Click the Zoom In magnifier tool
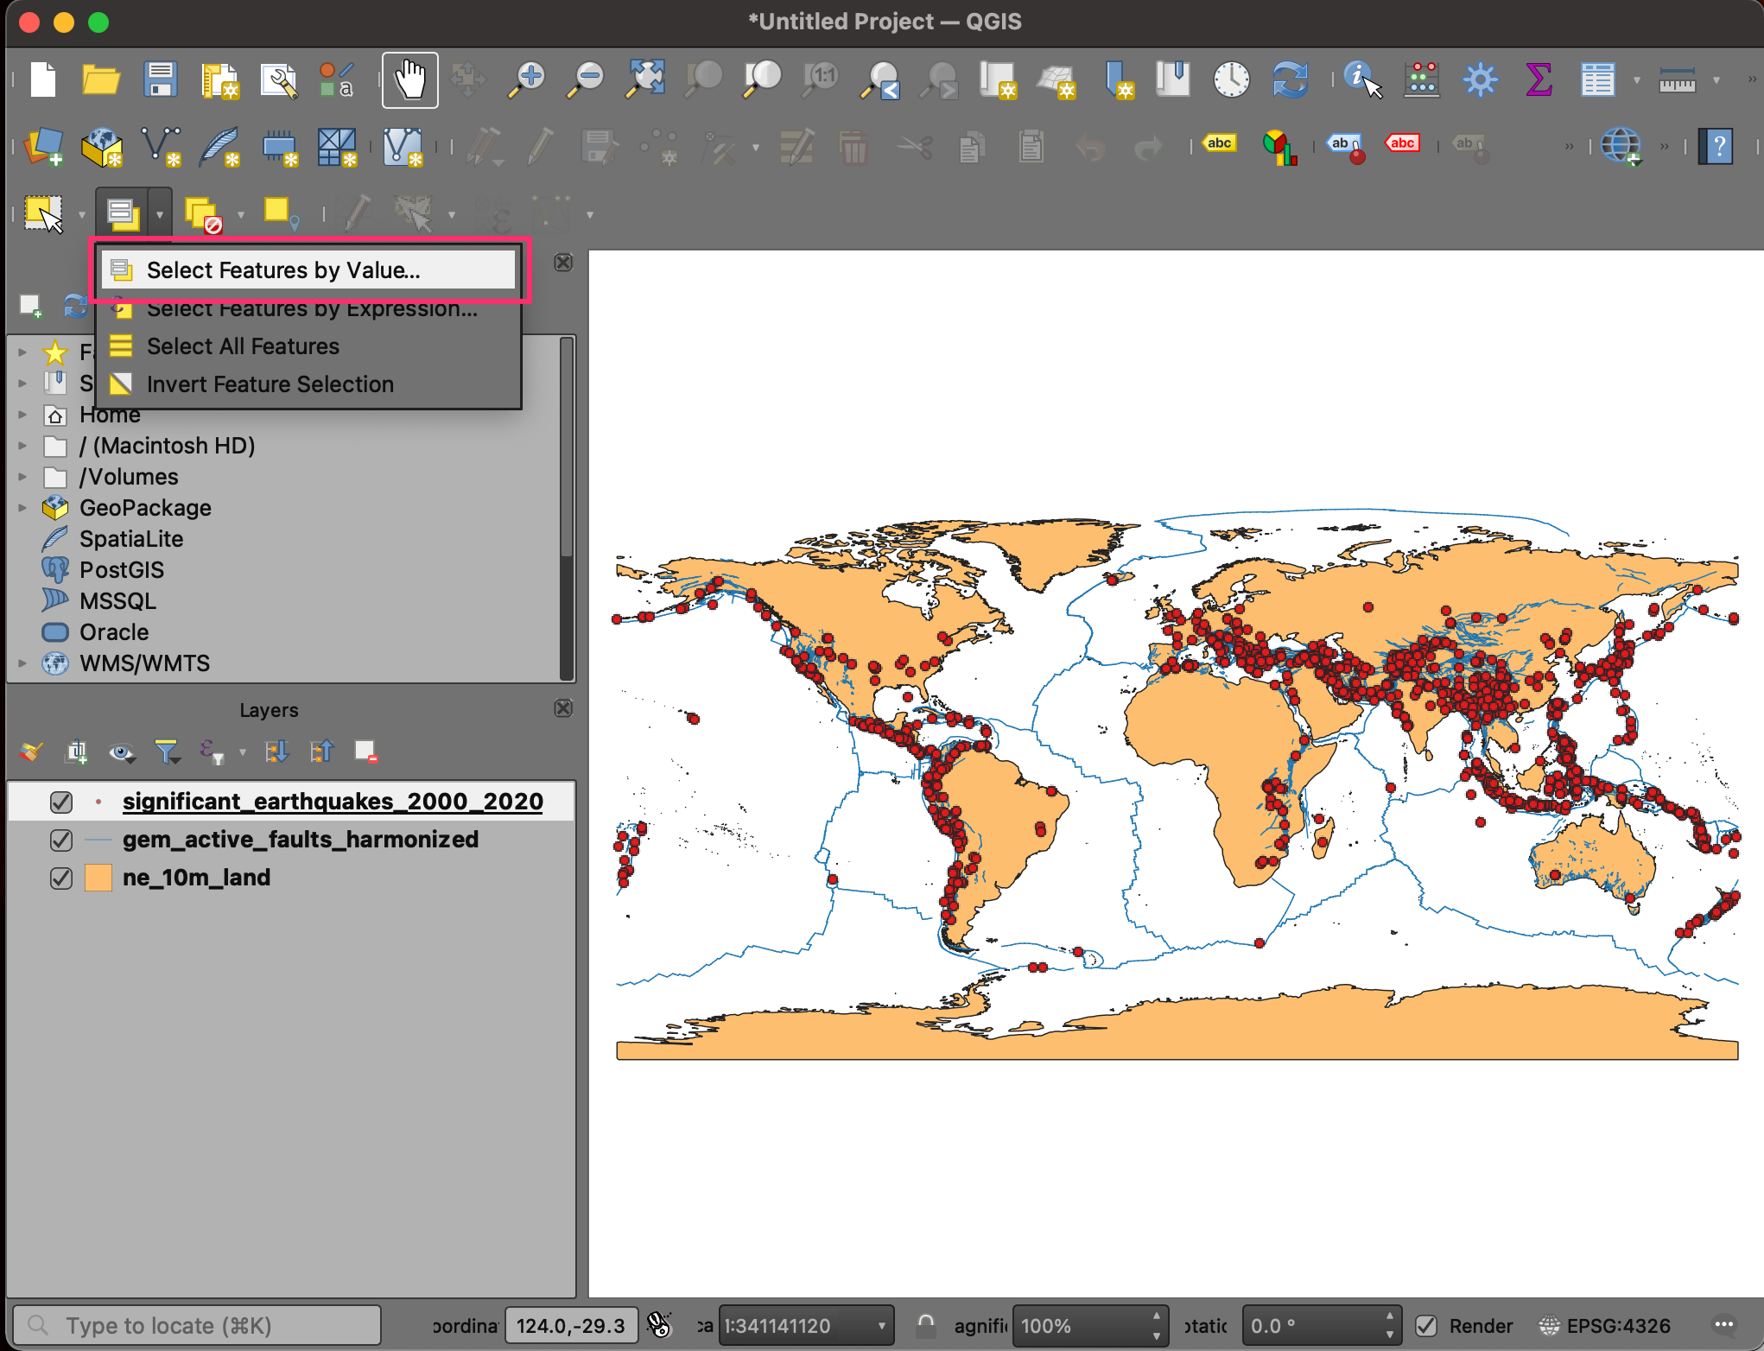The width and height of the screenshot is (1764, 1351). 526,79
